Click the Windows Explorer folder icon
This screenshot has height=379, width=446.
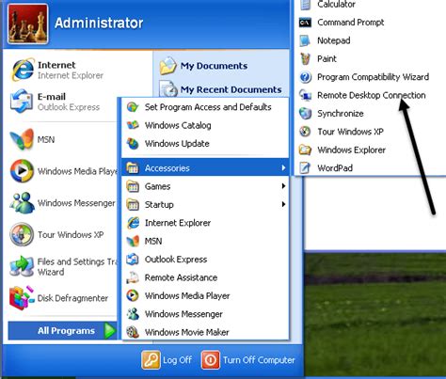pyautogui.click(x=305, y=150)
